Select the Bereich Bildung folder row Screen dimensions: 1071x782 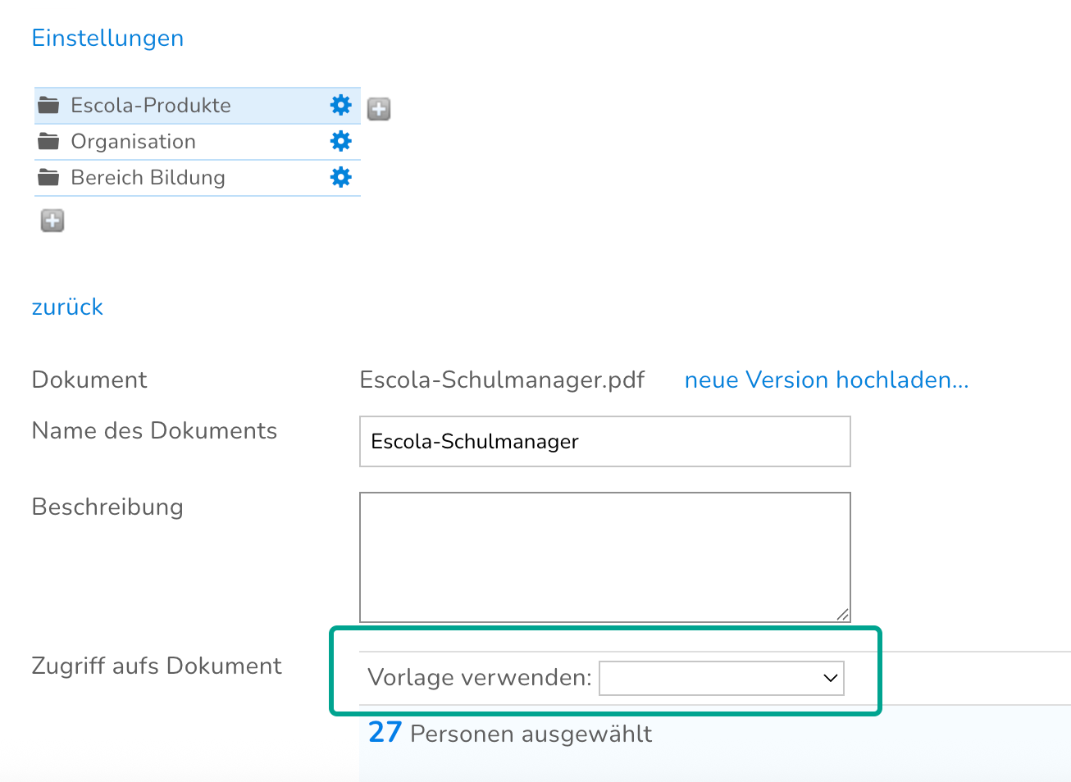197,178
